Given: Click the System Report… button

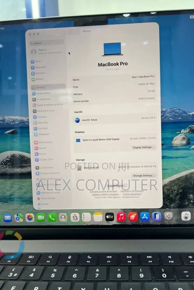Looking at the screenshot, I should 116,186.
